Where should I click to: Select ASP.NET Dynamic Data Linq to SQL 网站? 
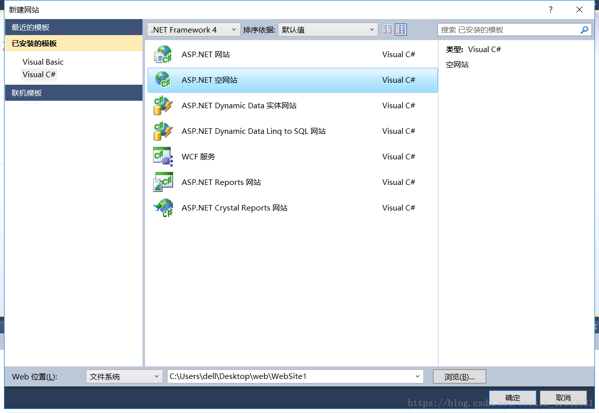coord(253,131)
